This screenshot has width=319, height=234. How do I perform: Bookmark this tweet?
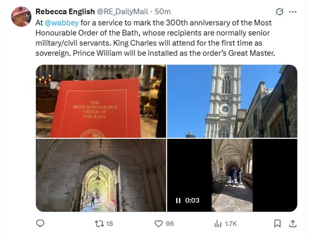[278, 224]
